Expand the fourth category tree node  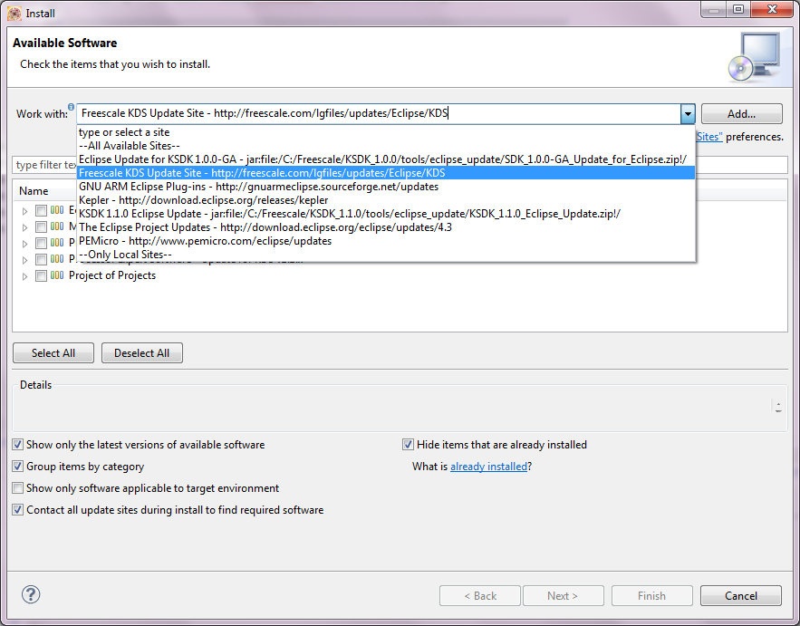click(x=24, y=260)
